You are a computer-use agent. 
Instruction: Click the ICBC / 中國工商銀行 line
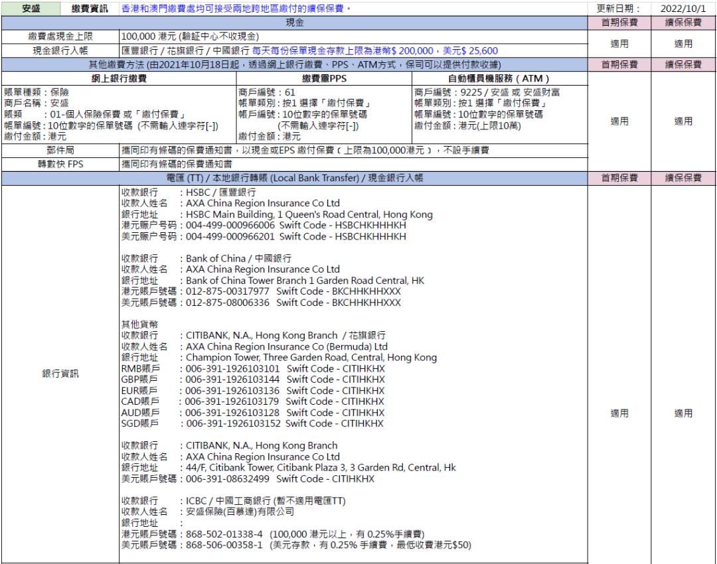233,501
